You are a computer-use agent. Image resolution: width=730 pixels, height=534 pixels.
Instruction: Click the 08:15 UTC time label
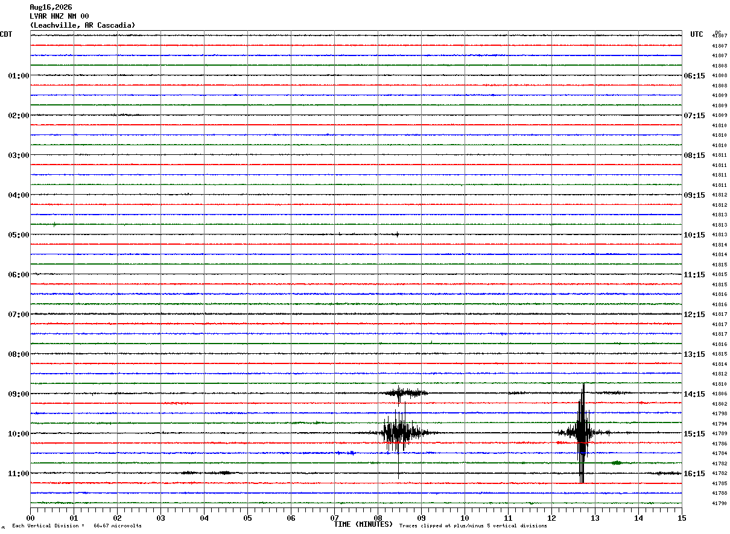tap(694, 155)
